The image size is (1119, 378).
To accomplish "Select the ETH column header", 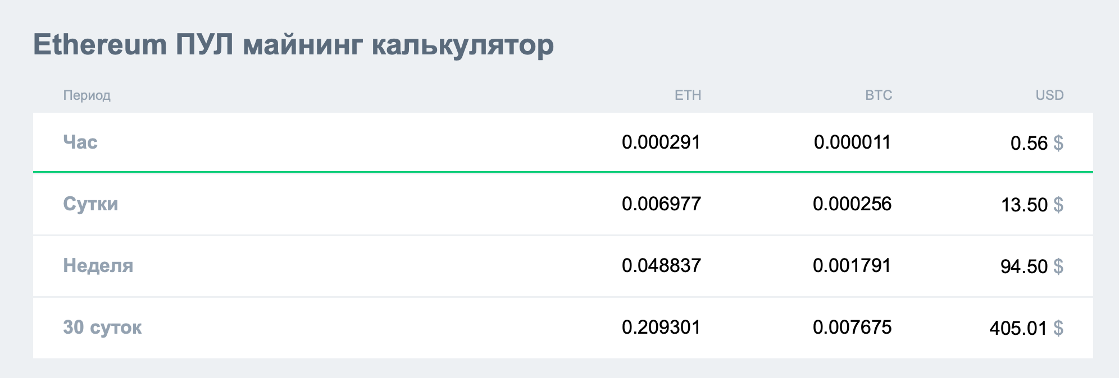I will pos(688,95).
